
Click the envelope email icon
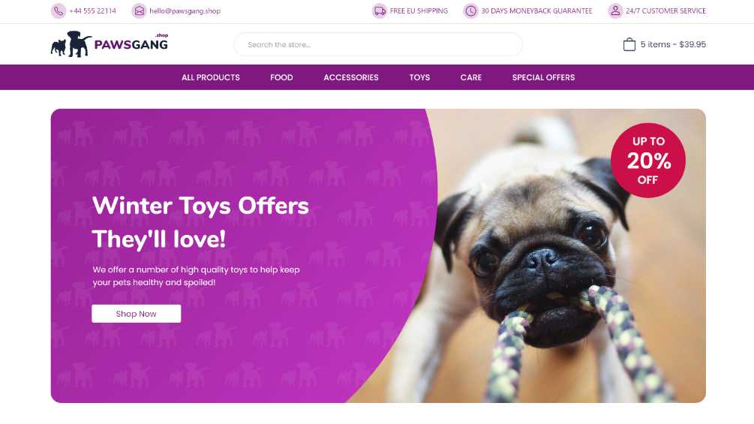[139, 11]
